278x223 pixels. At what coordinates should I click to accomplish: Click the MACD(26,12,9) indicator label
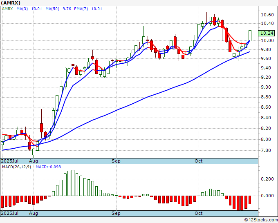(x=16, y=167)
